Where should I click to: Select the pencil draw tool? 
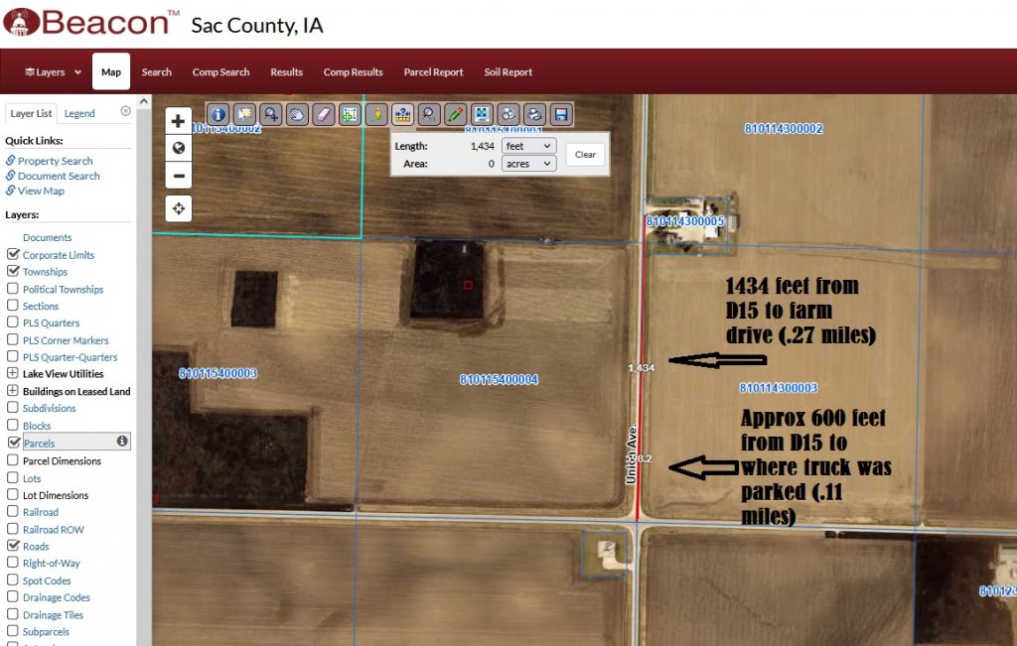[455, 114]
